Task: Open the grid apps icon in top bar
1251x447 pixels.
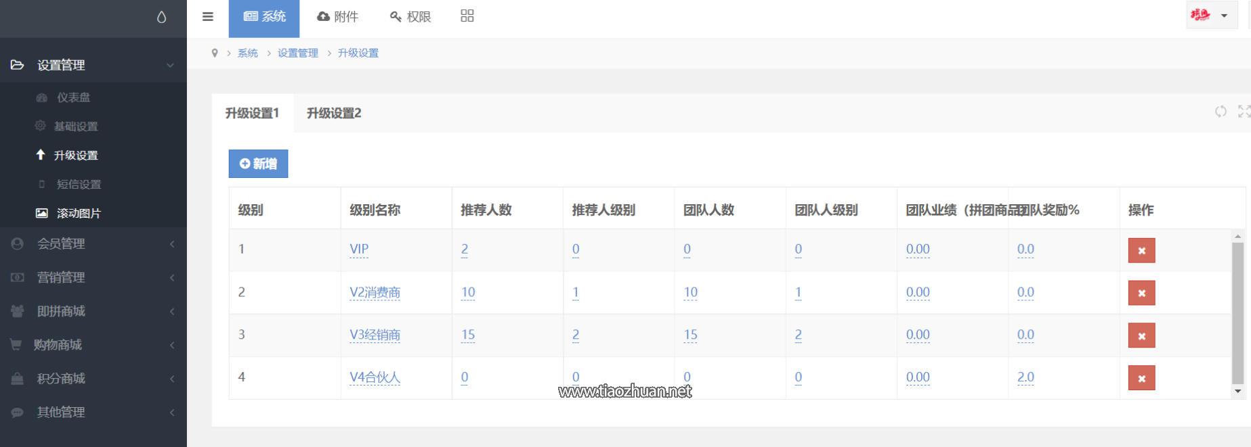Action: (467, 16)
